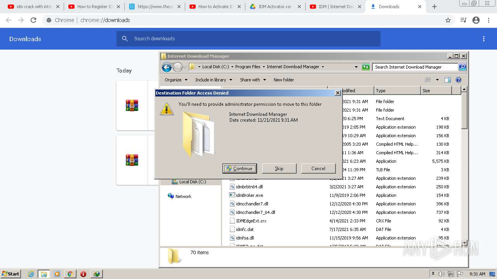Click the second WinRAR archive download icon
Screen dimensions: 497x279
tap(132, 160)
